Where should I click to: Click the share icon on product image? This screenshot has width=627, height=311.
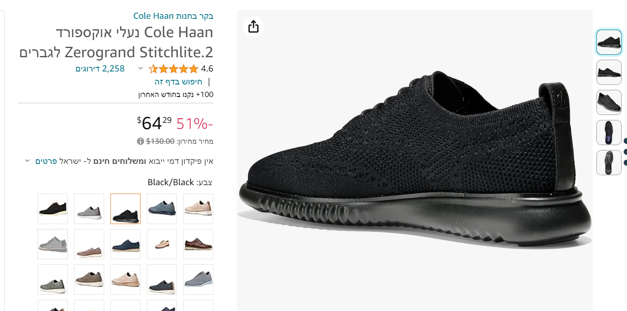click(253, 26)
